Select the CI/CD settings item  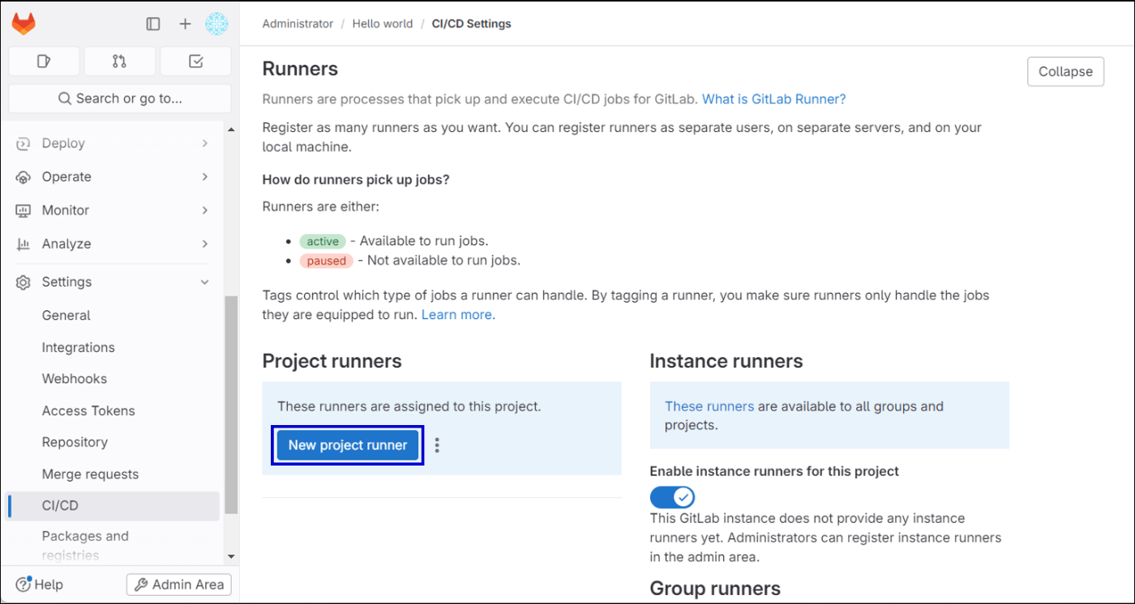click(113, 505)
